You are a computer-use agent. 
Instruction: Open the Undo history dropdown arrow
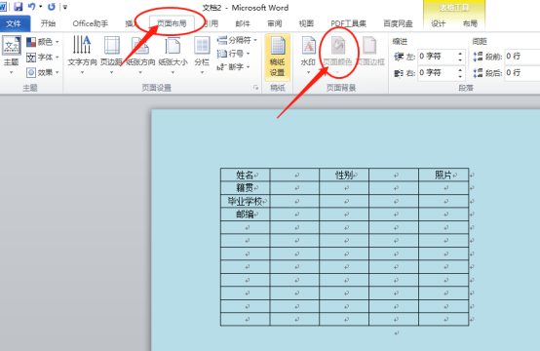click(x=40, y=7)
